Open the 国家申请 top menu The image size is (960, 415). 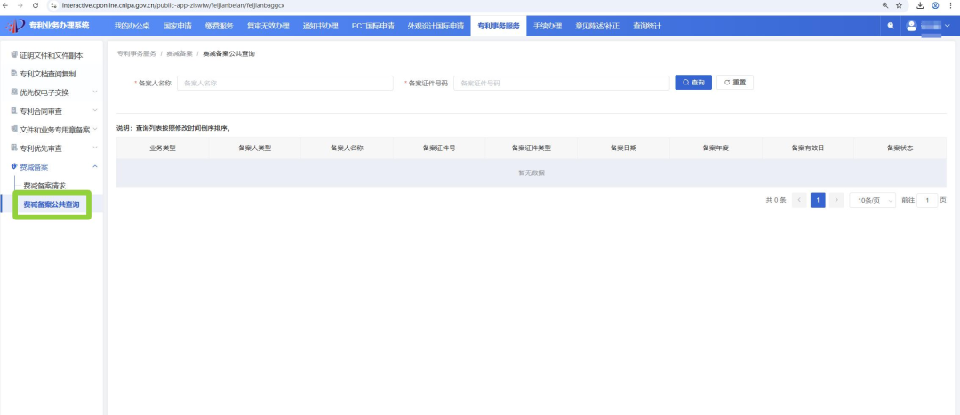point(178,27)
